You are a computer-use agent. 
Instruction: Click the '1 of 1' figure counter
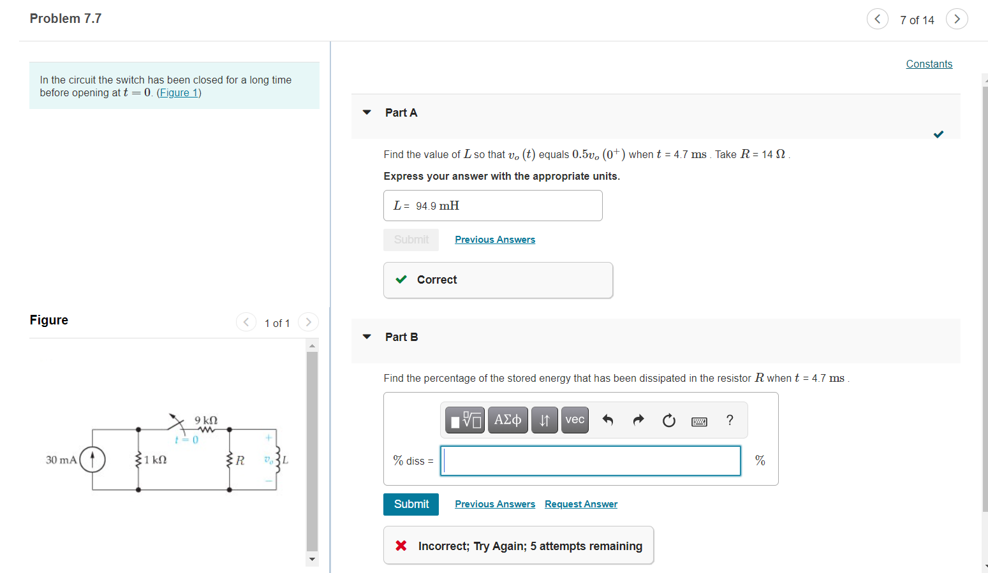click(277, 323)
